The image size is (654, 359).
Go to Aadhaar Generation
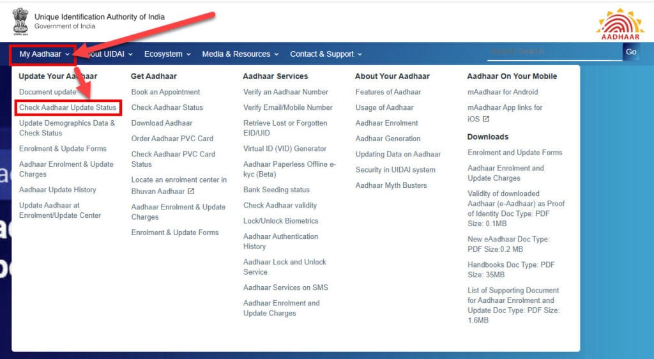tap(388, 139)
